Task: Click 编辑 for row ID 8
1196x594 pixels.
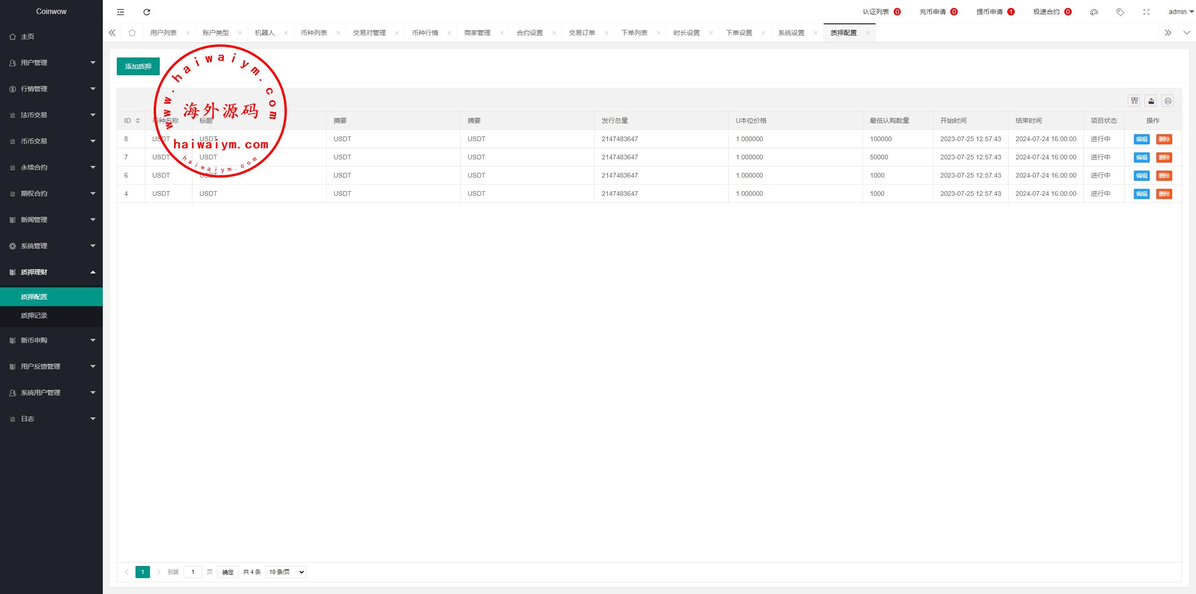Action: [x=1141, y=139]
